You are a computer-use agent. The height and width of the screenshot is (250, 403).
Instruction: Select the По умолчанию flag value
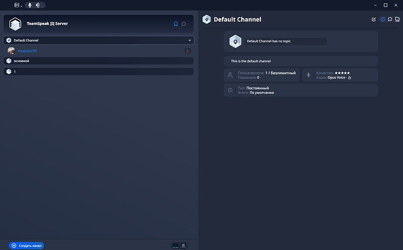(262, 93)
